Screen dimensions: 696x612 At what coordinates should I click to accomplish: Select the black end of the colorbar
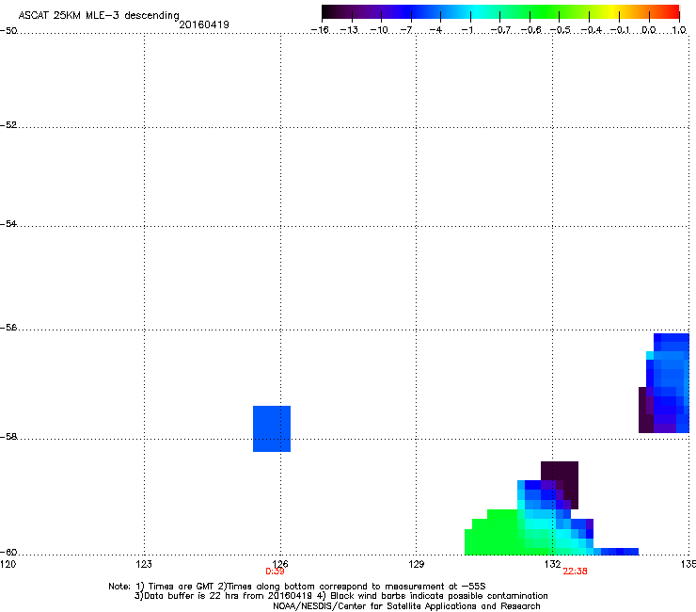(x=328, y=12)
